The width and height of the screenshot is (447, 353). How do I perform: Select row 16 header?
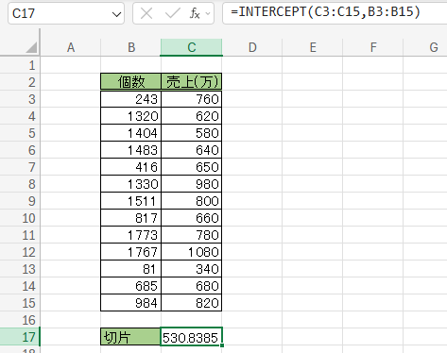pyautogui.click(x=20, y=320)
